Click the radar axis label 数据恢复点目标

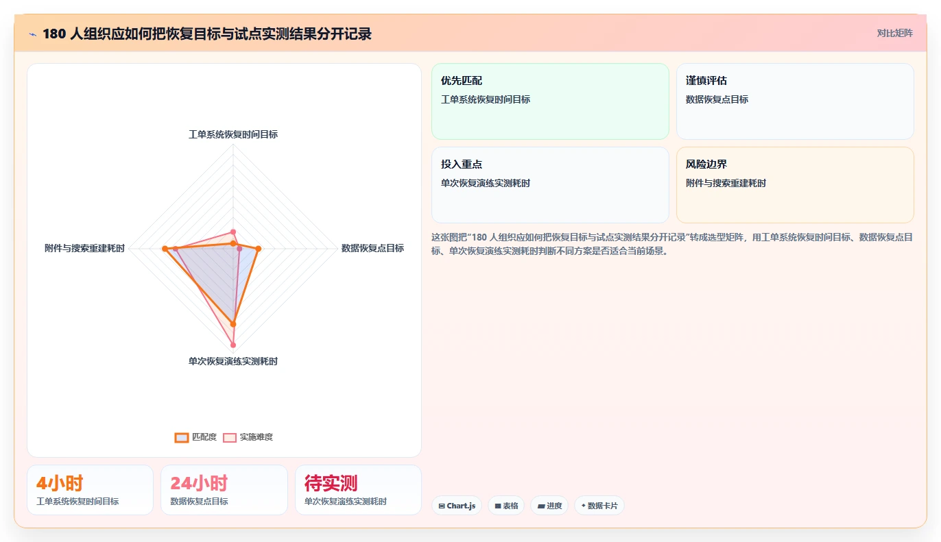pos(372,248)
